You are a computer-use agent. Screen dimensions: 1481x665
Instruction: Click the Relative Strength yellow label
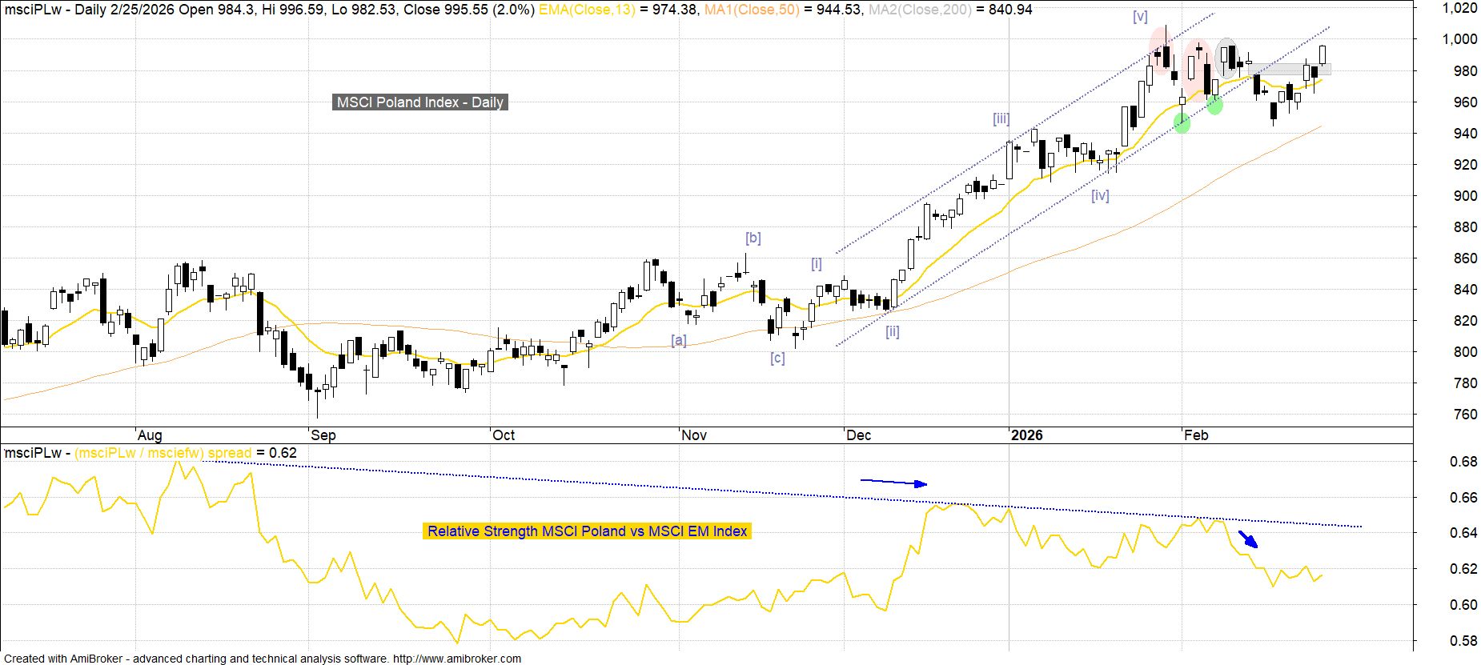point(587,531)
